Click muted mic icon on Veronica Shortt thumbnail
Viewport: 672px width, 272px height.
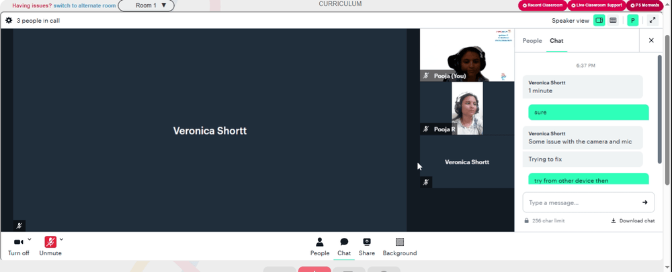click(x=425, y=182)
